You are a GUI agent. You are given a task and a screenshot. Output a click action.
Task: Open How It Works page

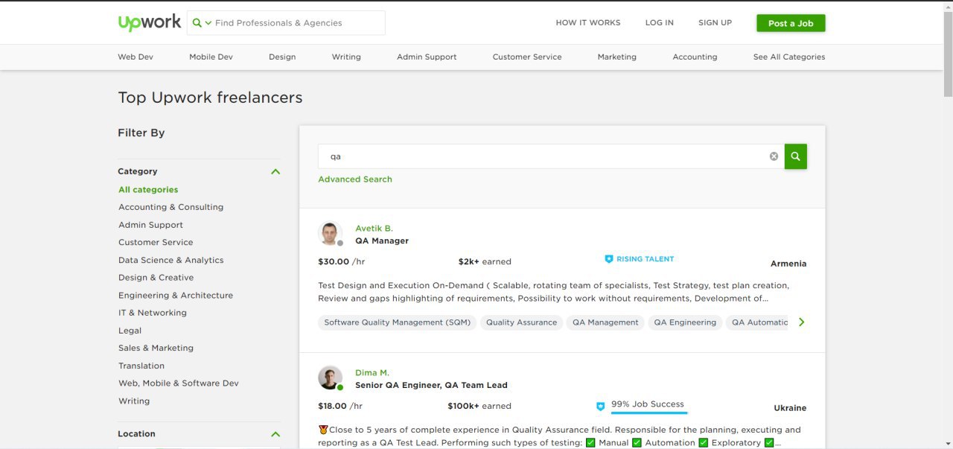(587, 23)
